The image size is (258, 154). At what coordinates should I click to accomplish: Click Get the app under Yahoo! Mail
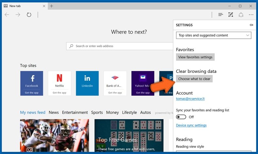(143, 93)
